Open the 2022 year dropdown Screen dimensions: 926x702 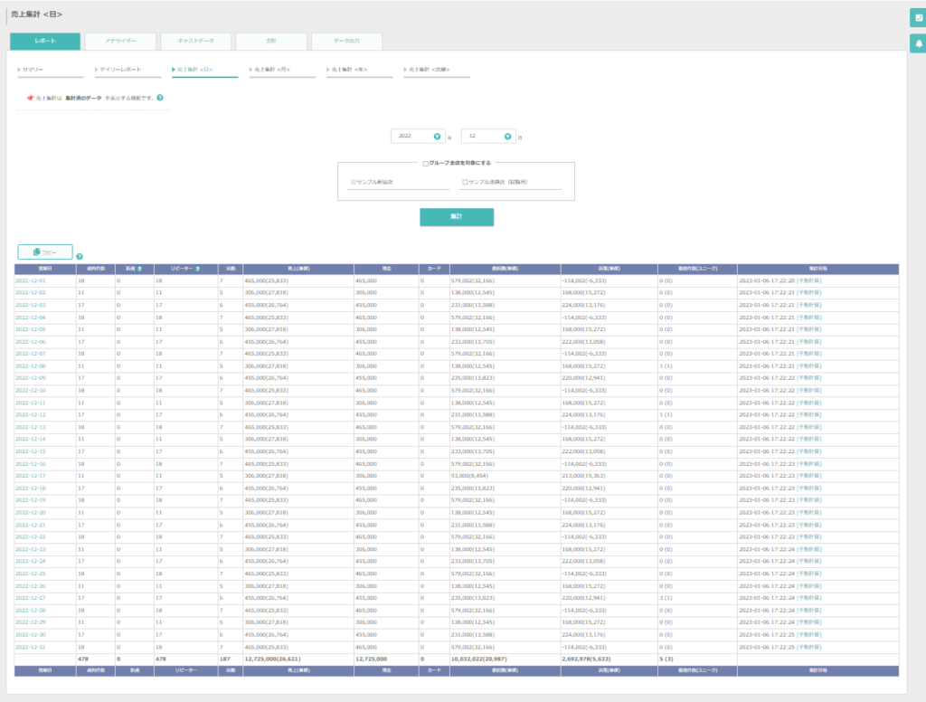[418, 136]
